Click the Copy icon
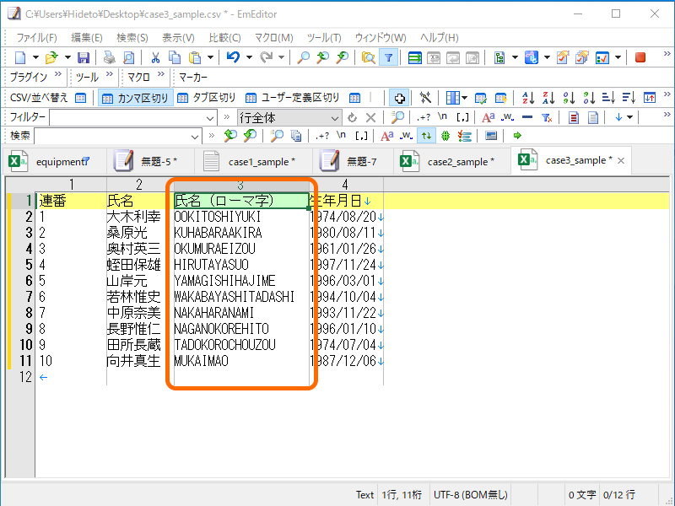Viewport: 675px width, 506px height. [x=175, y=57]
